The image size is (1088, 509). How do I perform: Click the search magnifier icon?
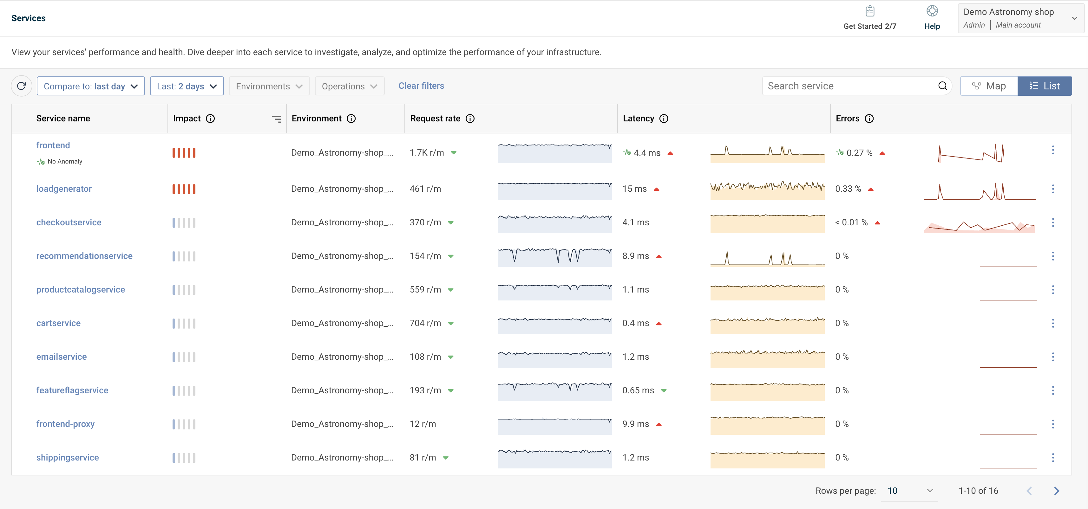coord(942,86)
